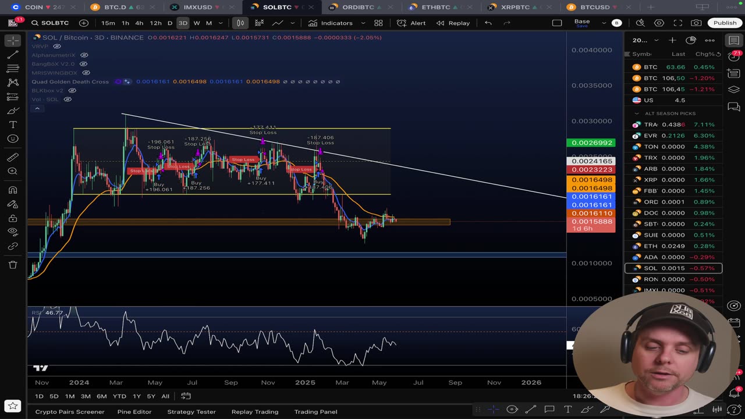
Task: Undo the last chart action
Action: tap(488, 23)
